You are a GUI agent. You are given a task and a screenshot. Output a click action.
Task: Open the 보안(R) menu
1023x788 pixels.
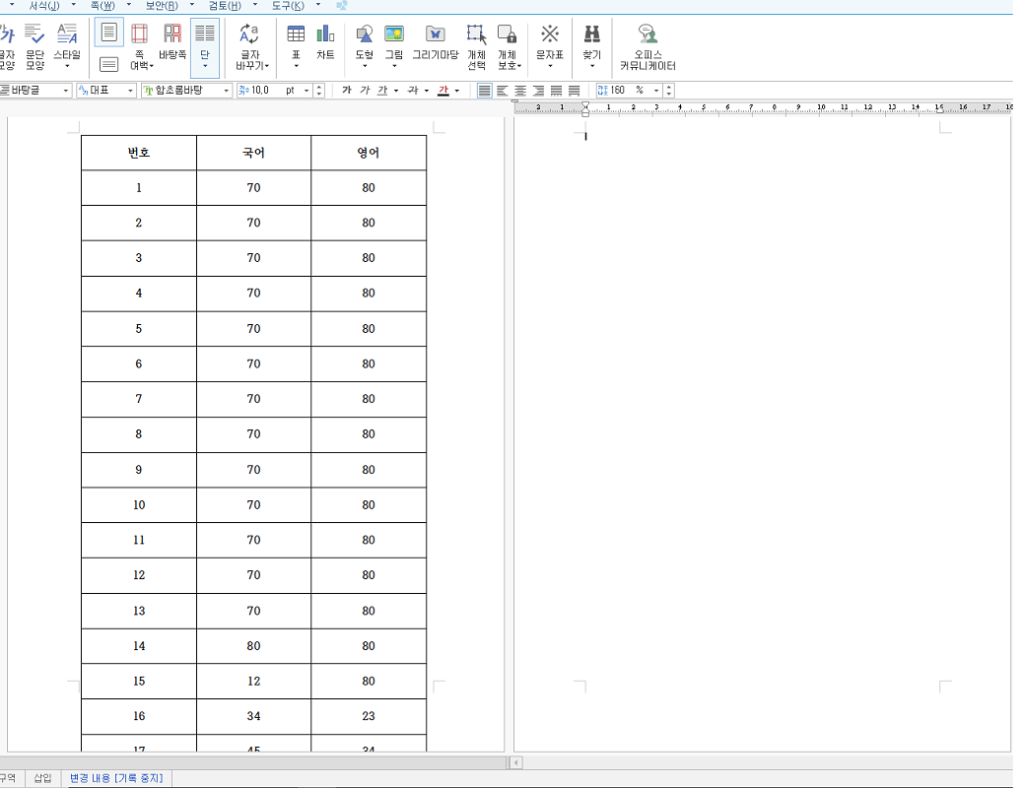click(162, 5)
